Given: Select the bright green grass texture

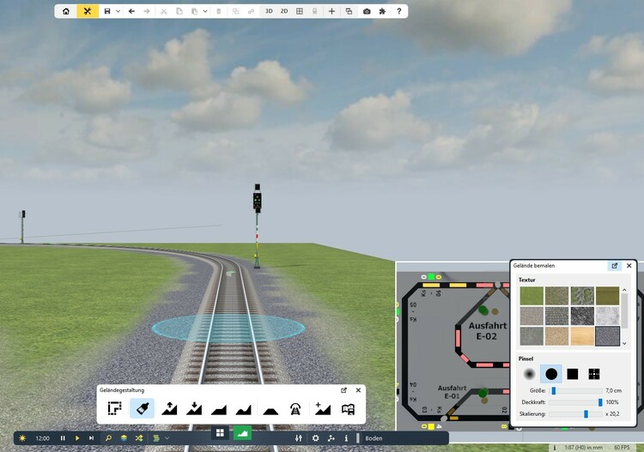Looking at the screenshot, I should [532, 296].
